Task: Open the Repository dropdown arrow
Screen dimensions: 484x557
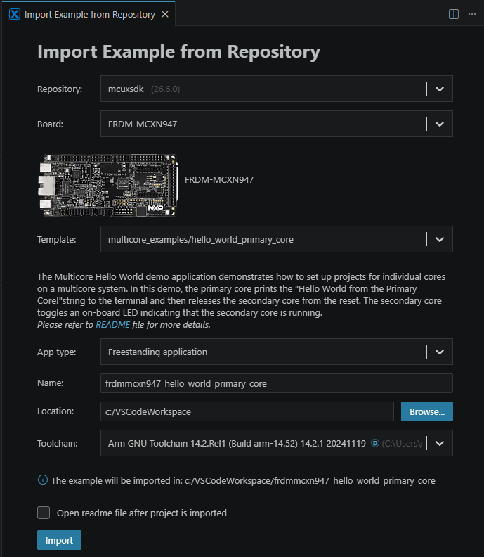Action: point(440,89)
